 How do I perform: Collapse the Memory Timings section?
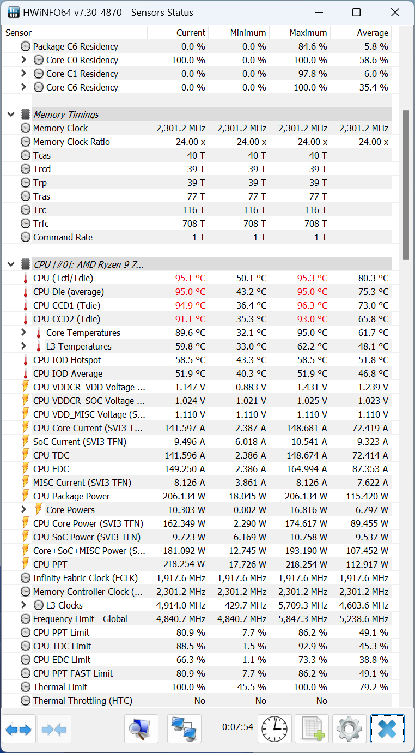pos(11,115)
